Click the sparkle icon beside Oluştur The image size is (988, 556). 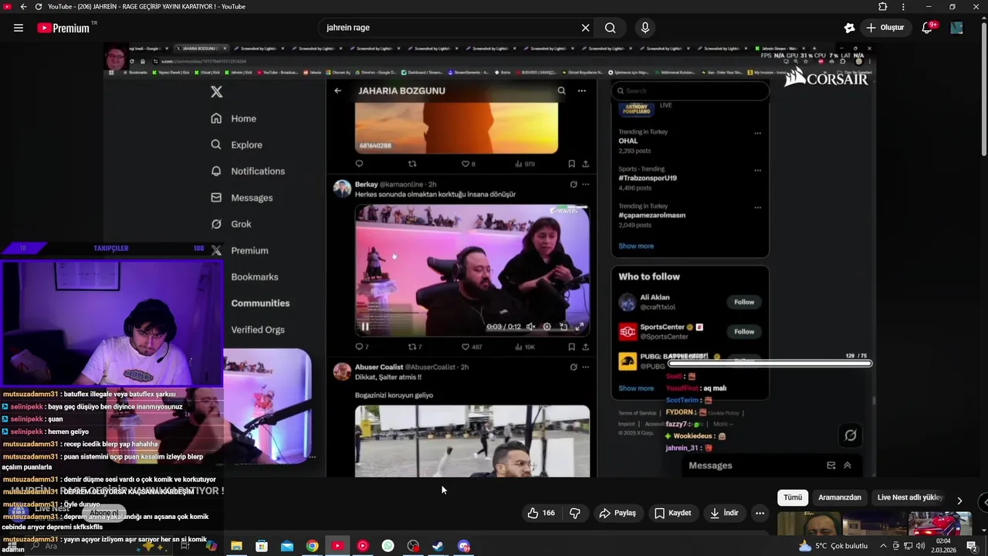pos(850,28)
